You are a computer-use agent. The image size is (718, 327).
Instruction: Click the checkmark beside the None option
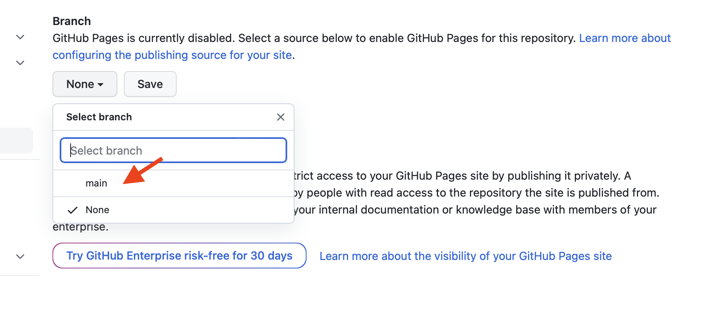pyautogui.click(x=73, y=210)
